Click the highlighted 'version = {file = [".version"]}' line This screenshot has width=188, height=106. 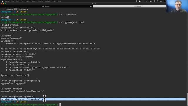click(93, 99)
